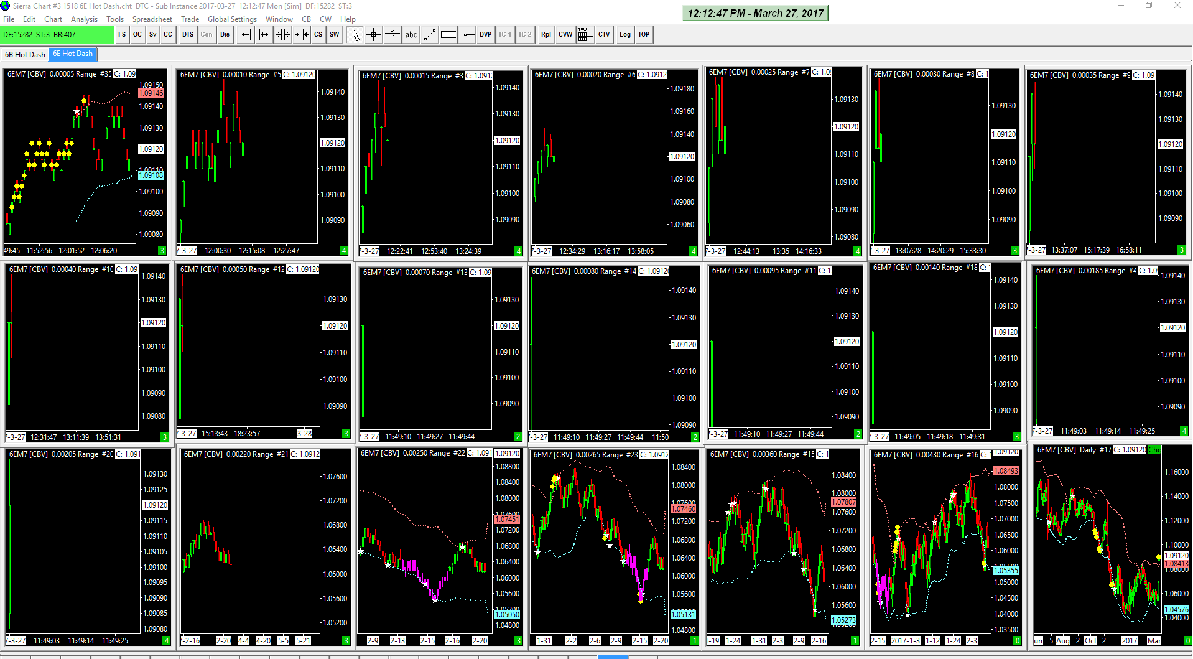This screenshot has width=1193, height=659.
Task: Click the DTS toolbar button
Action: click(x=188, y=35)
